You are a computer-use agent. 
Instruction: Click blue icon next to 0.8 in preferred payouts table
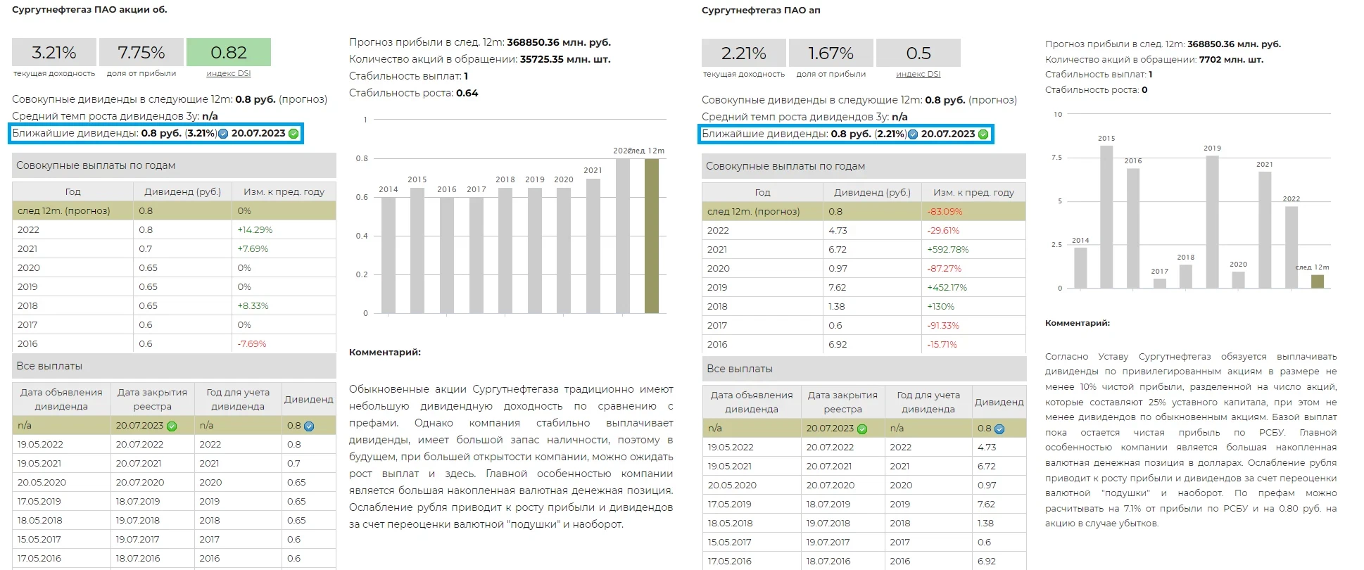(x=999, y=429)
